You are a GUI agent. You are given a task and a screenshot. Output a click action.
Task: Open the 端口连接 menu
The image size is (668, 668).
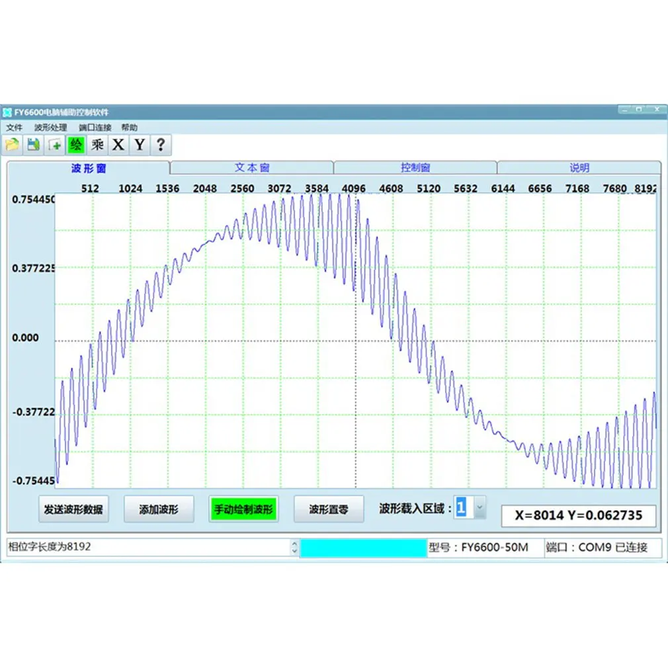tap(95, 128)
